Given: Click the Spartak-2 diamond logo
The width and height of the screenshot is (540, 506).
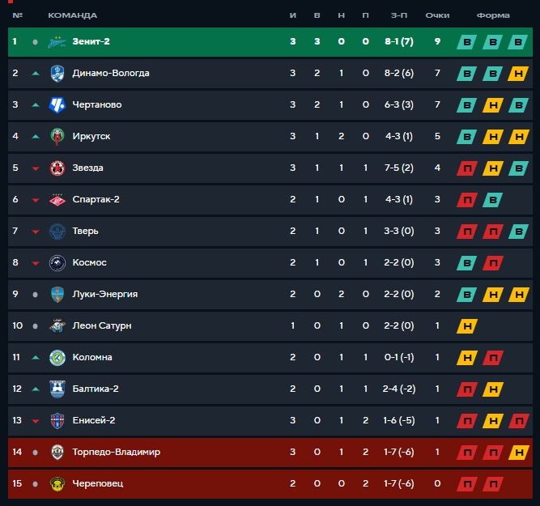Looking at the screenshot, I should point(57,200).
